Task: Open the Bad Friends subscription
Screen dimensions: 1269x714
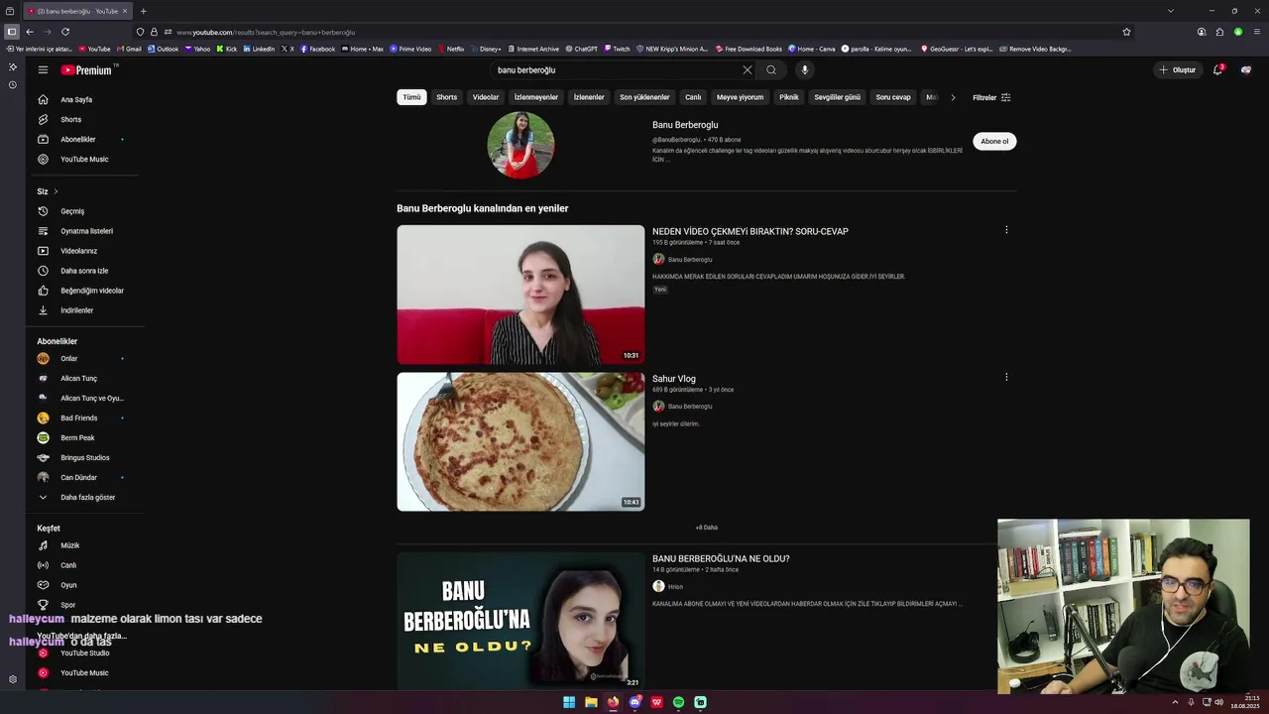Action: click(x=78, y=417)
